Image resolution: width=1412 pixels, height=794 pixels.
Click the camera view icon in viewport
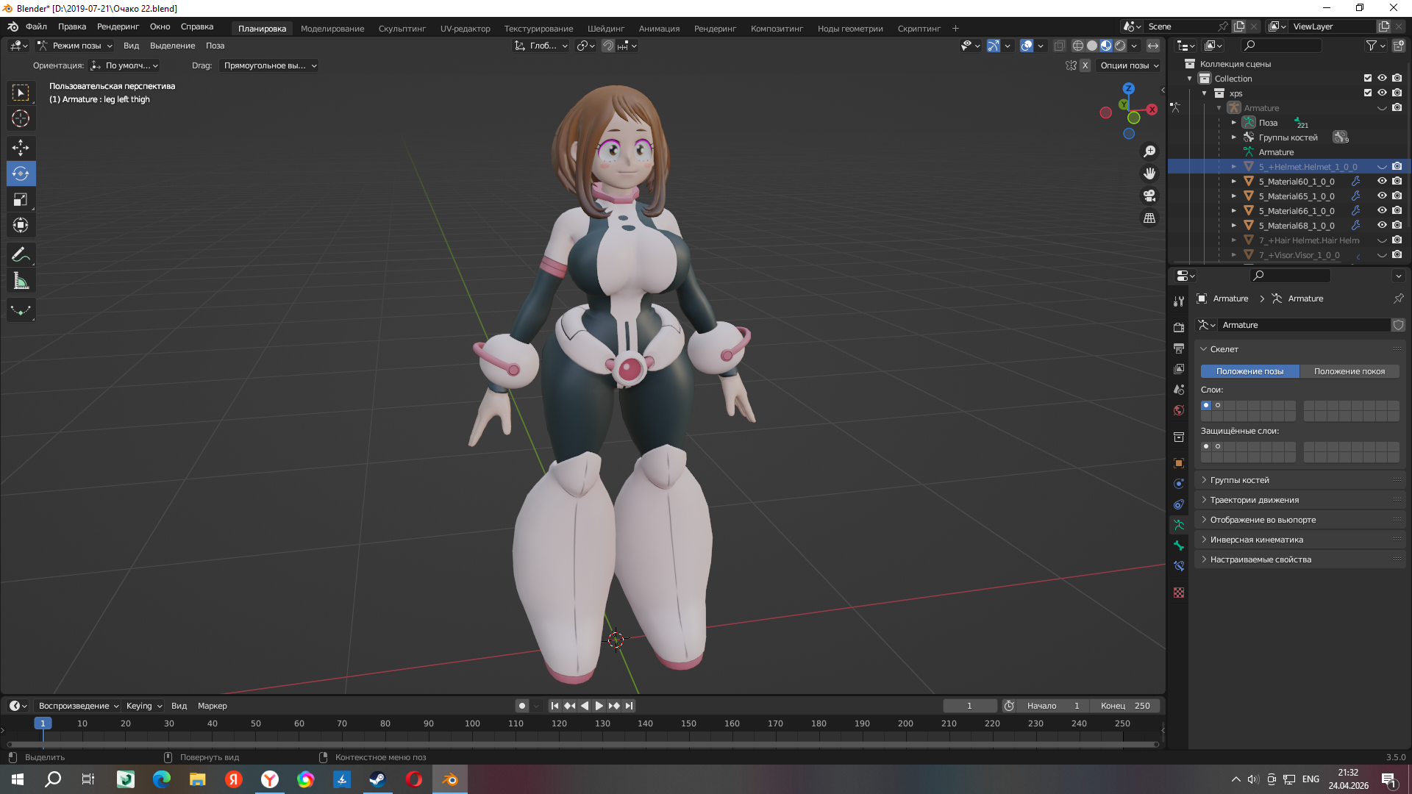pos(1149,196)
